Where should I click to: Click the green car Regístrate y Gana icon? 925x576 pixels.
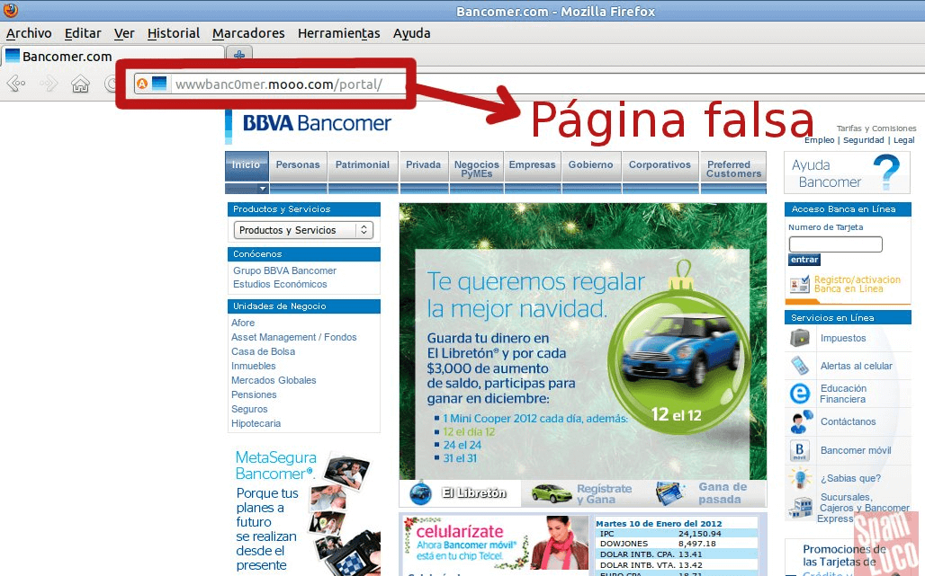coord(551,493)
